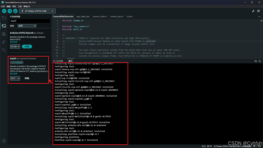Open the Debug sidebar panel icon
Screen dimensions: 263x148
(4, 42)
